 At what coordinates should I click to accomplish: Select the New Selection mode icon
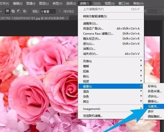click(7, 11)
